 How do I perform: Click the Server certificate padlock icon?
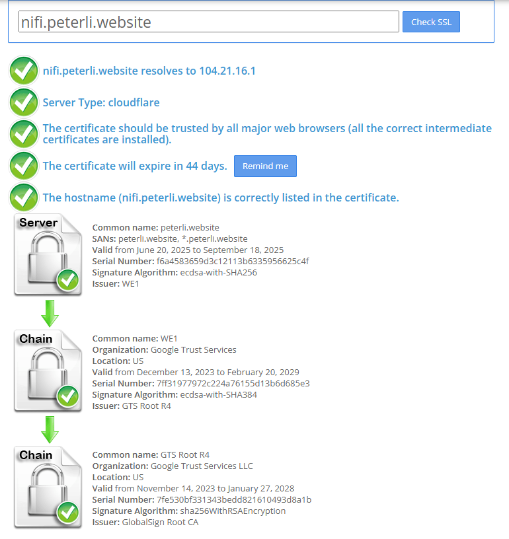(x=48, y=255)
